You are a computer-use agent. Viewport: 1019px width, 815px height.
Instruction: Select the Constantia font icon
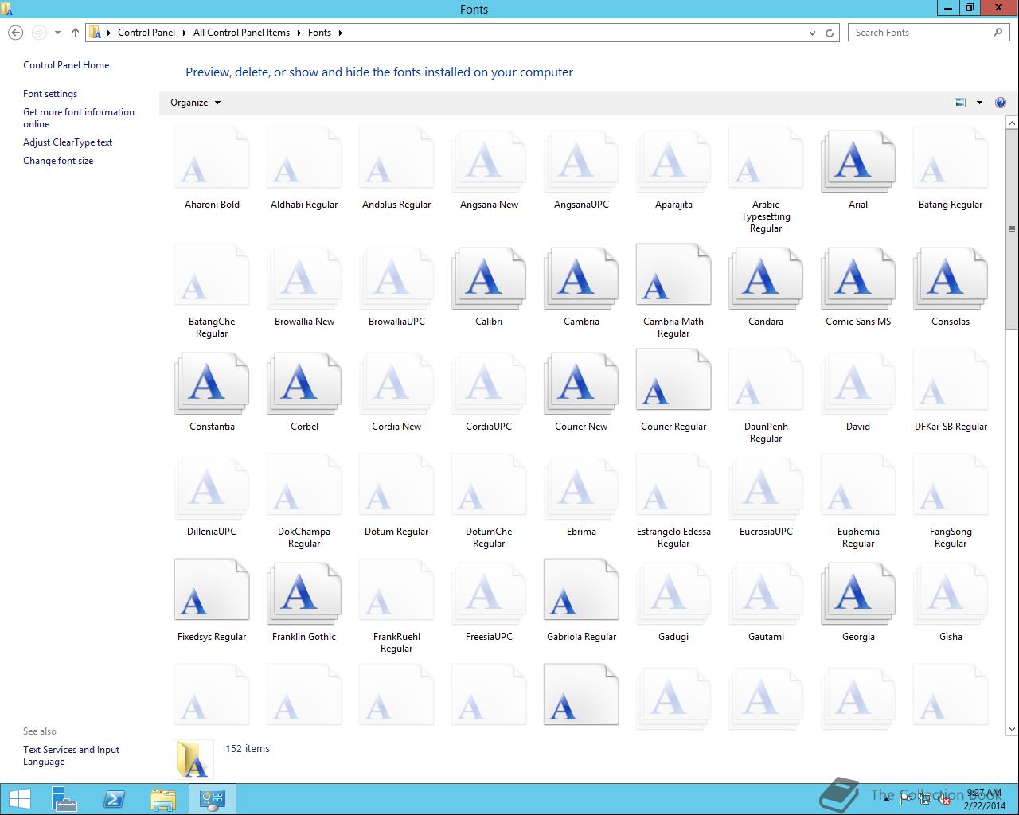(212, 384)
